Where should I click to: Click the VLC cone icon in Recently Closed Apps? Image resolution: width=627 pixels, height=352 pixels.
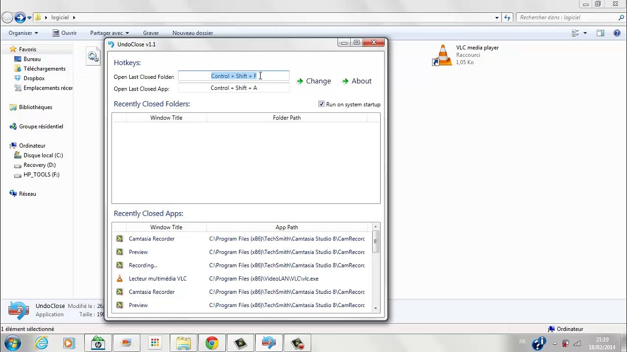(120, 278)
